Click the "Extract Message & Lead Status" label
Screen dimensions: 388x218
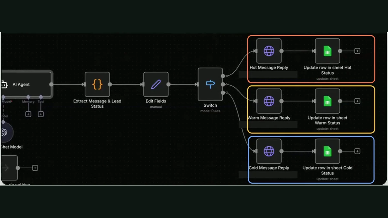(97, 104)
